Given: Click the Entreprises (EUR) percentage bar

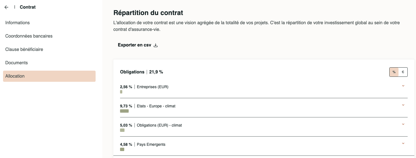Looking at the screenshot, I should pos(121,92).
